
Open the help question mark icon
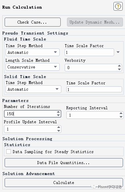[118, 6]
